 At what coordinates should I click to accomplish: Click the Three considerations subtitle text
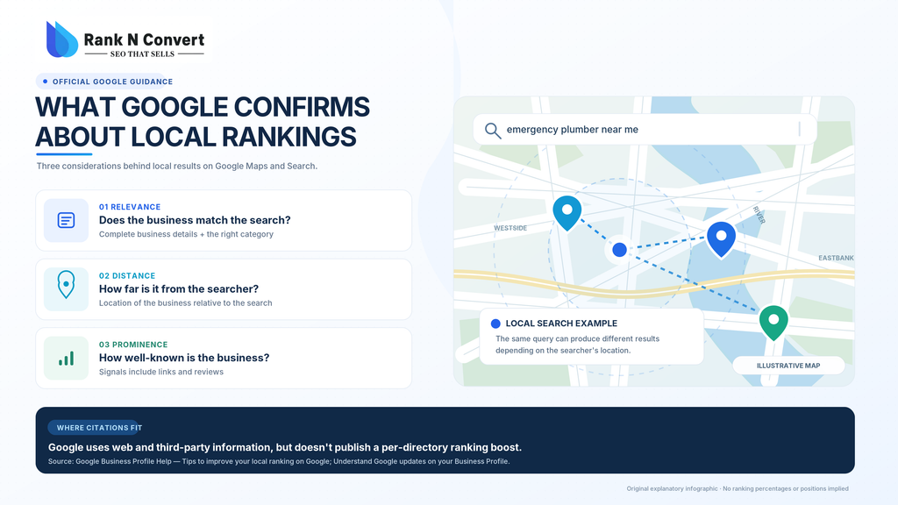click(177, 166)
